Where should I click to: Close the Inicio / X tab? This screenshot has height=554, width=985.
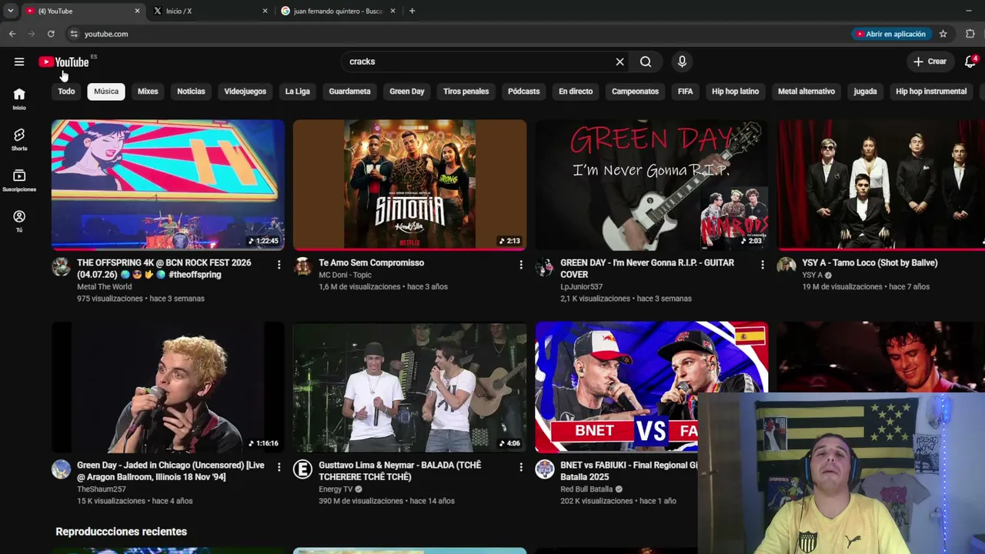pos(265,11)
